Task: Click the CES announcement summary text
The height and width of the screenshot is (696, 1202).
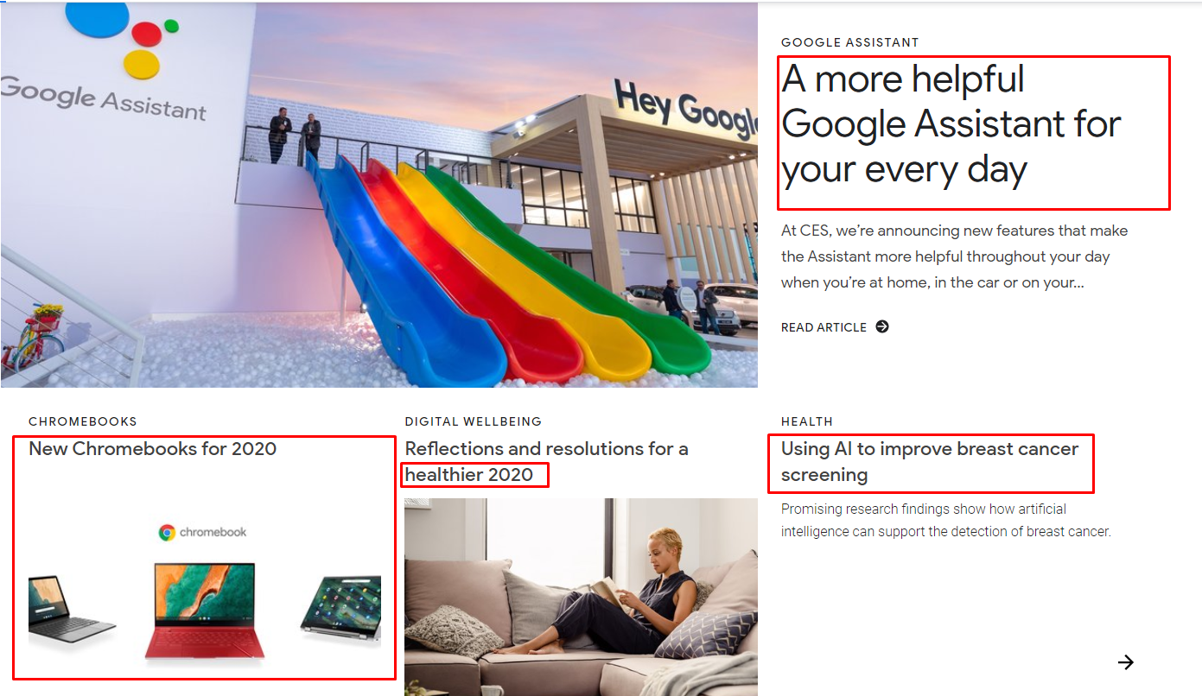Action: pos(954,256)
